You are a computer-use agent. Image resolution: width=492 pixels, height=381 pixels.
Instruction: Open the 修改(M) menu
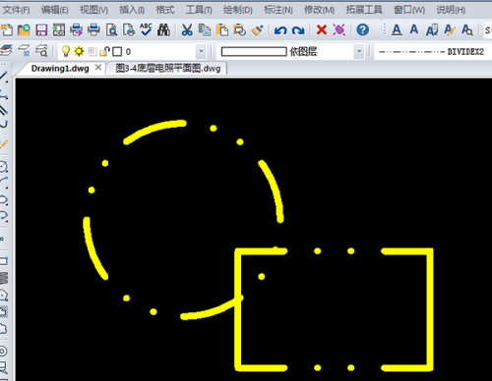tap(319, 10)
